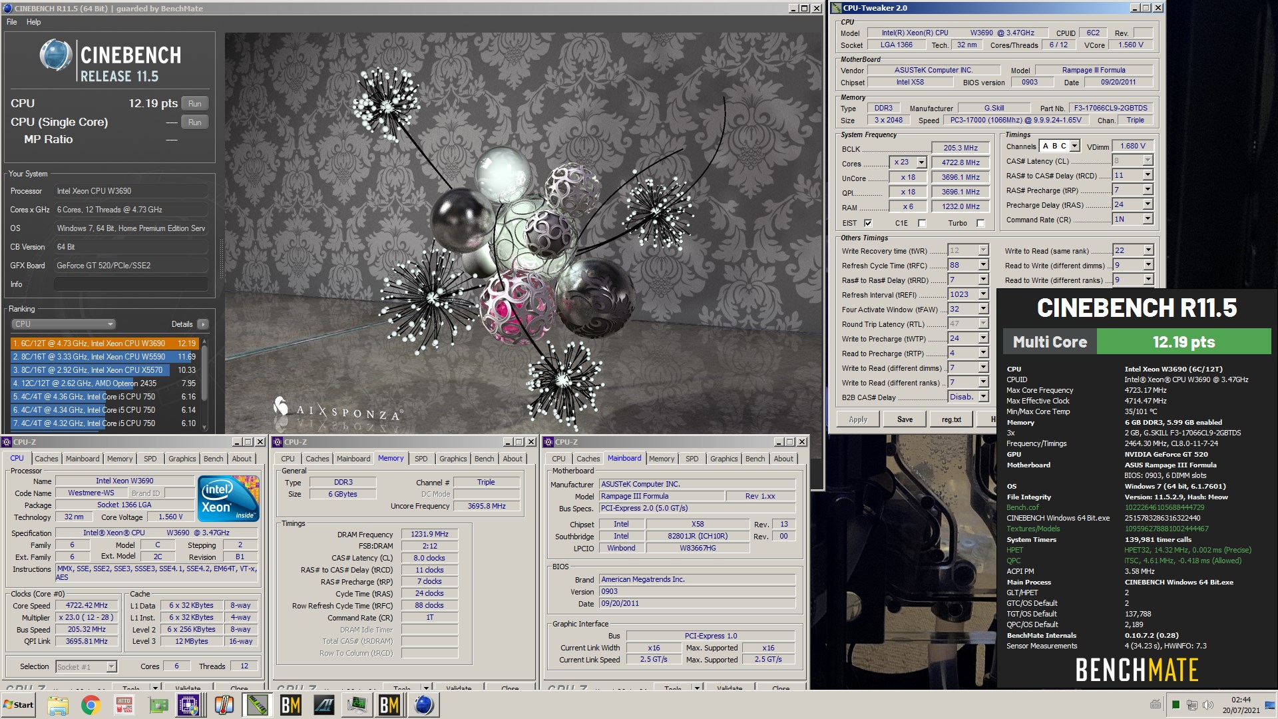1278x719 pixels.
Task: Switch to the purple CPU-Z taskbar icon
Action: [x=189, y=705]
